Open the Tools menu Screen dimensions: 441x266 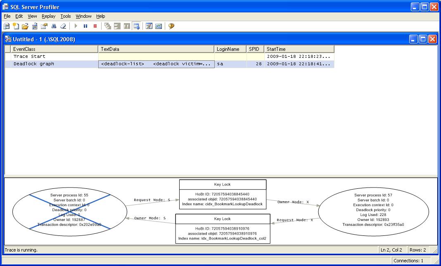[x=66, y=16]
